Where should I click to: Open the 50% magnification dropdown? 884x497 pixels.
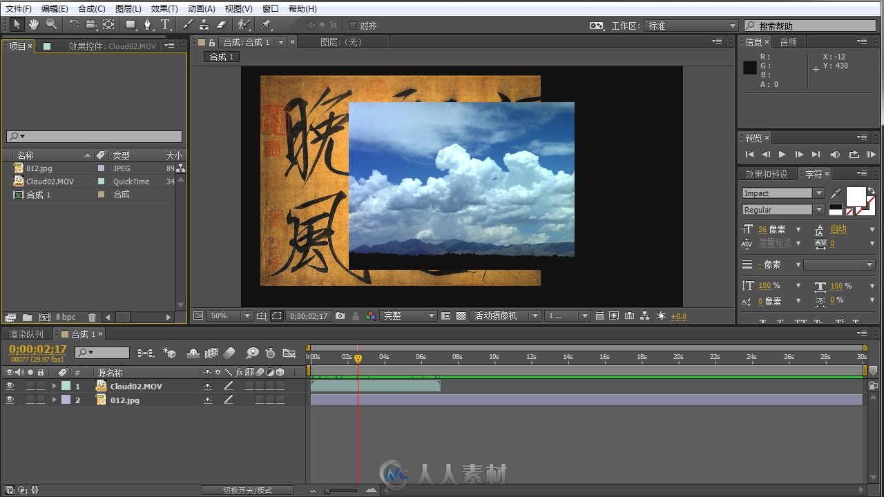point(230,316)
